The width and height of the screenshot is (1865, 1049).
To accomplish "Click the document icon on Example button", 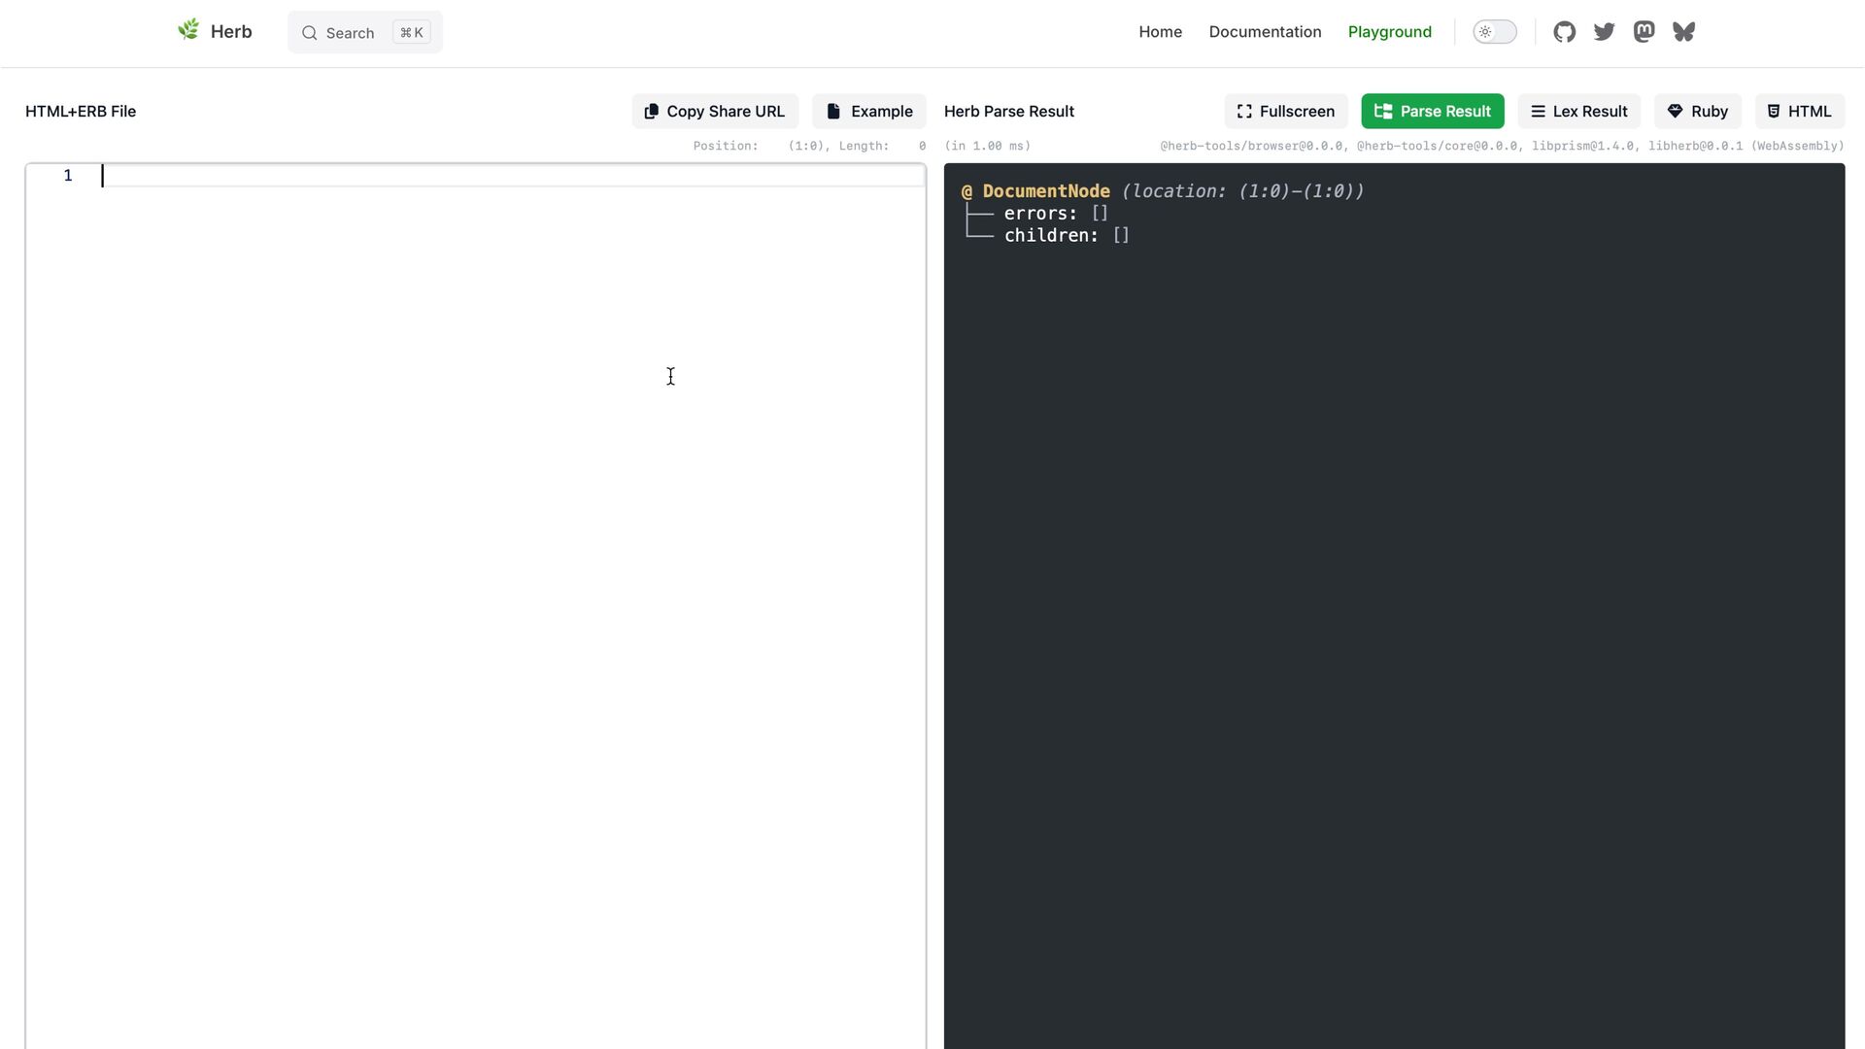I will tap(833, 112).
